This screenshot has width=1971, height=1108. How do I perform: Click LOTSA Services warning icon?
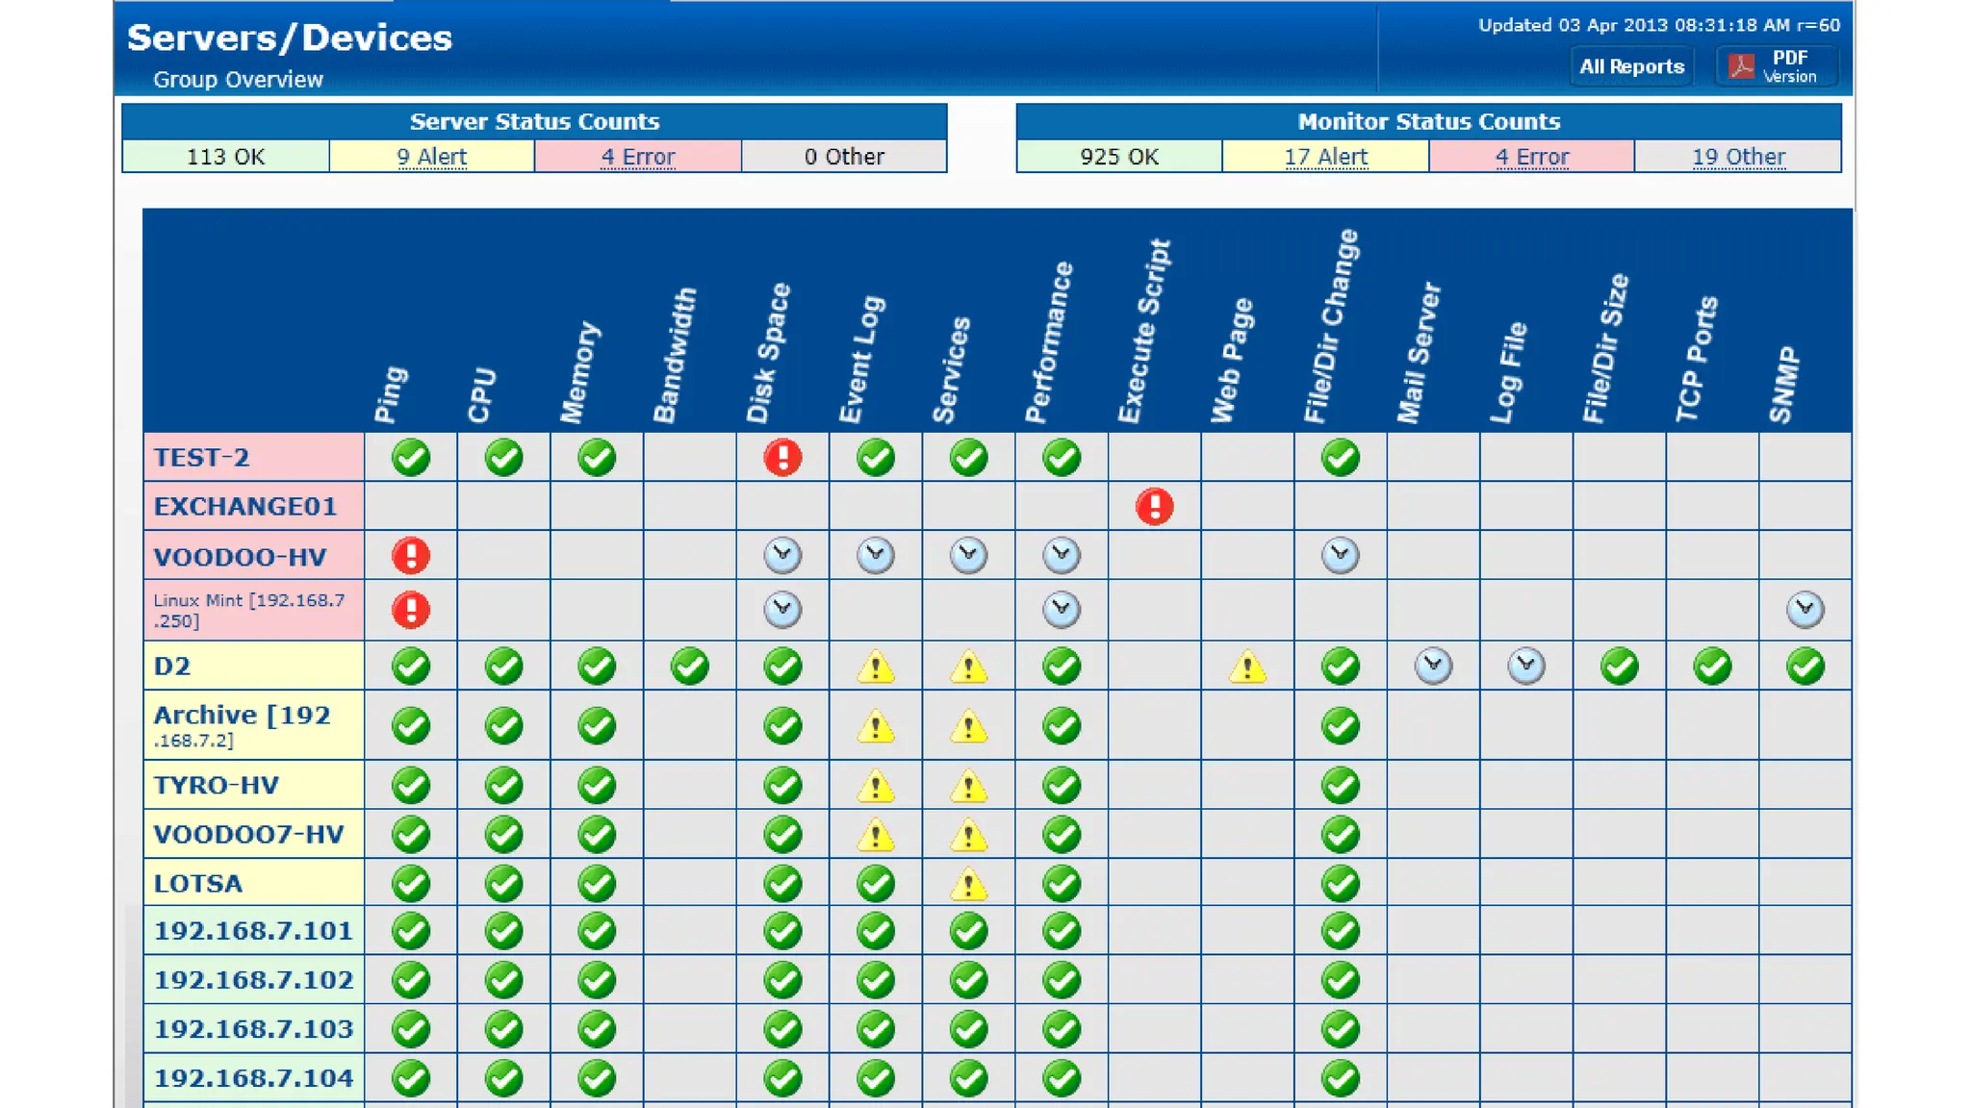[x=968, y=884]
